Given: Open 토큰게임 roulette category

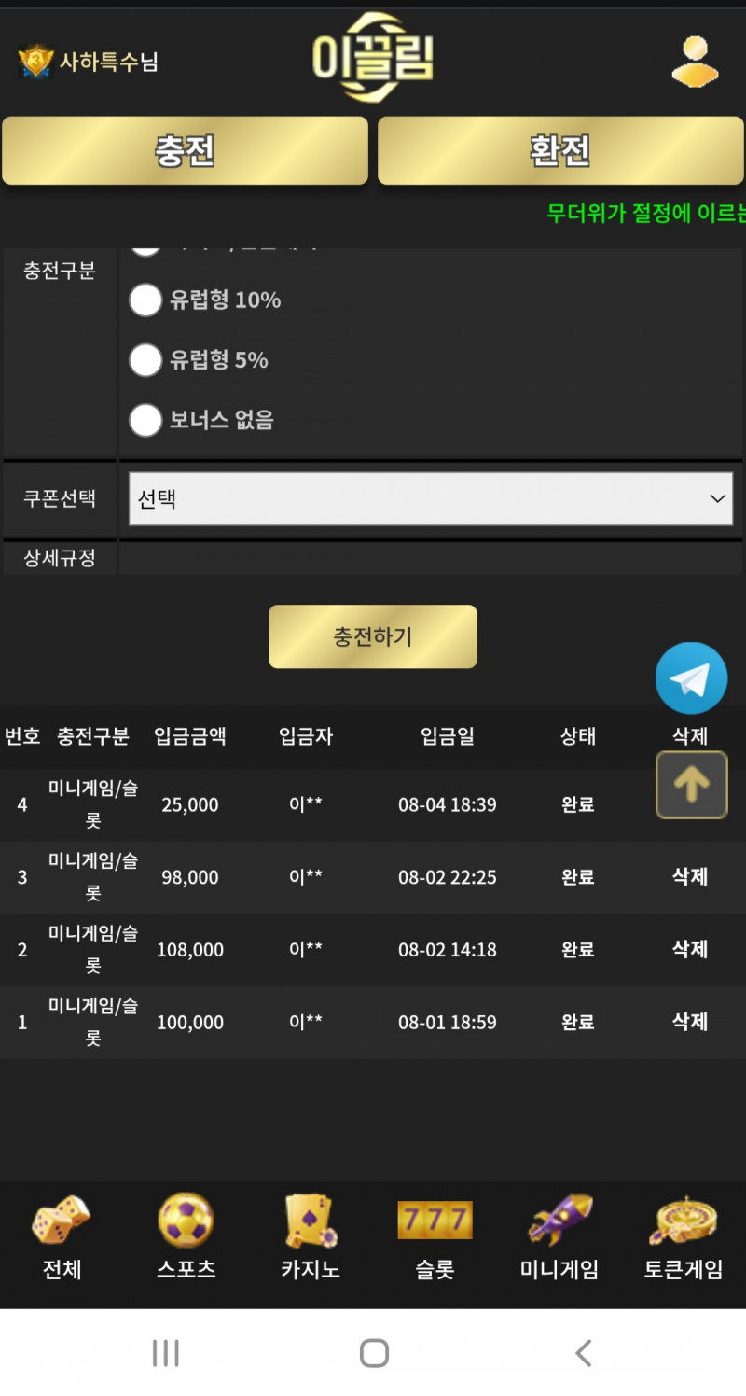Looking at the screenshot, I should [x=684, y=1237].
